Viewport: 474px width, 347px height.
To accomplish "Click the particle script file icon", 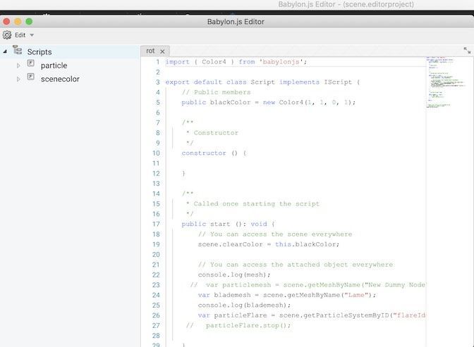I will point(30,63).
